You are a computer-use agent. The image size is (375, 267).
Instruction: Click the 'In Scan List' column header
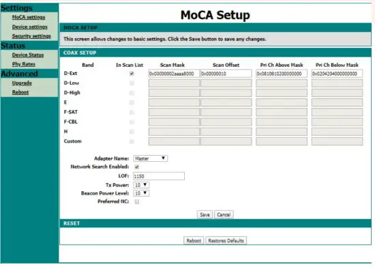130,65
